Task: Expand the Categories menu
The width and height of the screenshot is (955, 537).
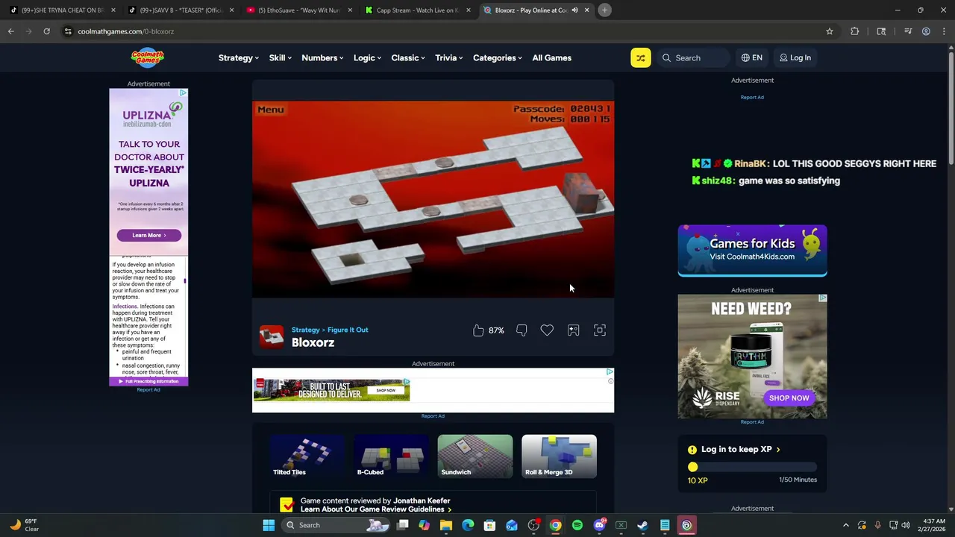Action: 498,57
